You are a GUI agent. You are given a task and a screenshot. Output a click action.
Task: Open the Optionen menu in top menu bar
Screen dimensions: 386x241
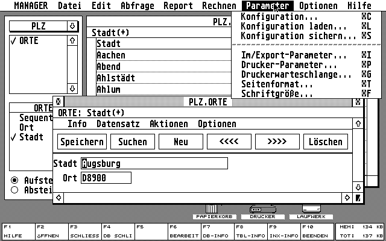[x=318, y=5]
